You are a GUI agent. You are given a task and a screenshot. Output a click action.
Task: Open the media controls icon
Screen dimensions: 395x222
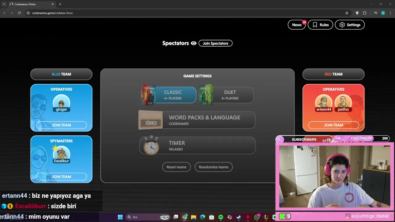[376, 13]
